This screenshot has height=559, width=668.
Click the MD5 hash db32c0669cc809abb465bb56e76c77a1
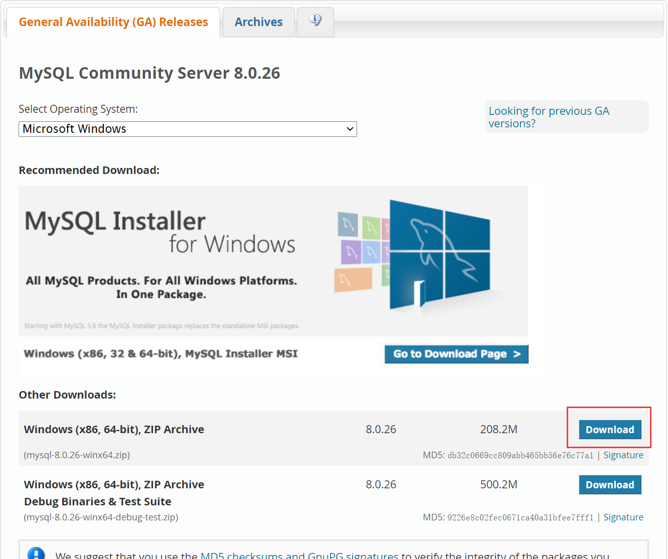click(x=520, y=455)
